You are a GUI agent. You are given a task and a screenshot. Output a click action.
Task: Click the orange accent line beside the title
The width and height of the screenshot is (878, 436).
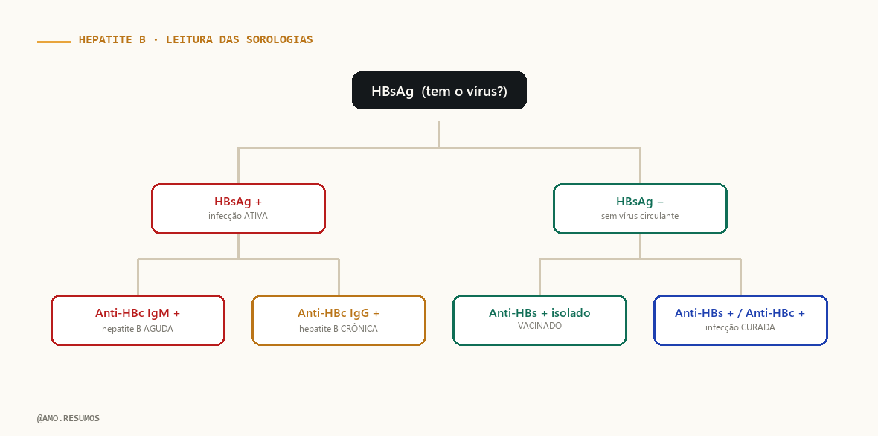point(54,42)
